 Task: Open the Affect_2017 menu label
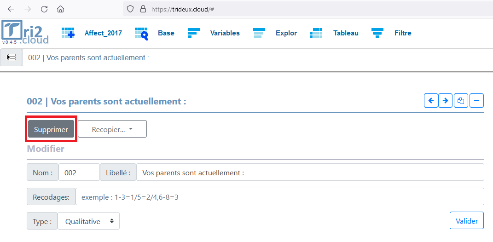(x=103, y=33)
